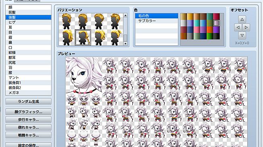Click variation list scroll-down arrow
263x147 pixels.
[x=125, y=43]
